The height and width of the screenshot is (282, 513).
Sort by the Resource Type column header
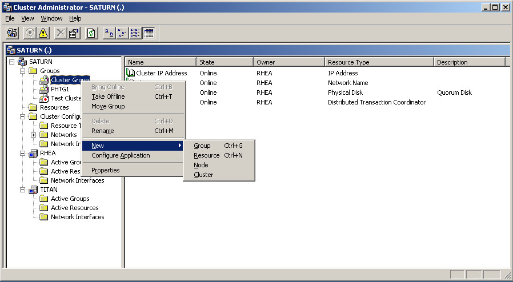click(x=379, y=62)
